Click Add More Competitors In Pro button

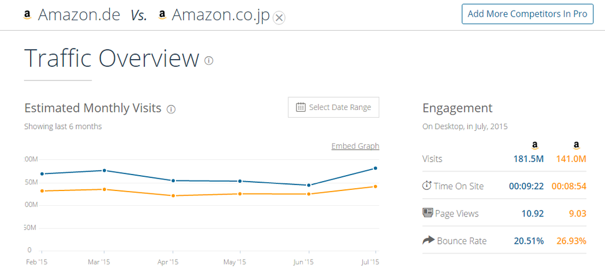point(528,14)
